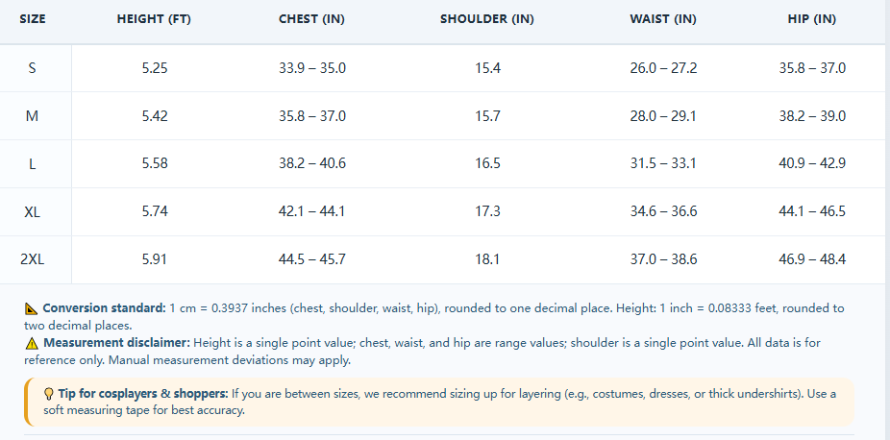This screenshot has height=440, width=890.
Task: Select the SIZE column header
Action: pyautogui.click(x=33, y=18)
